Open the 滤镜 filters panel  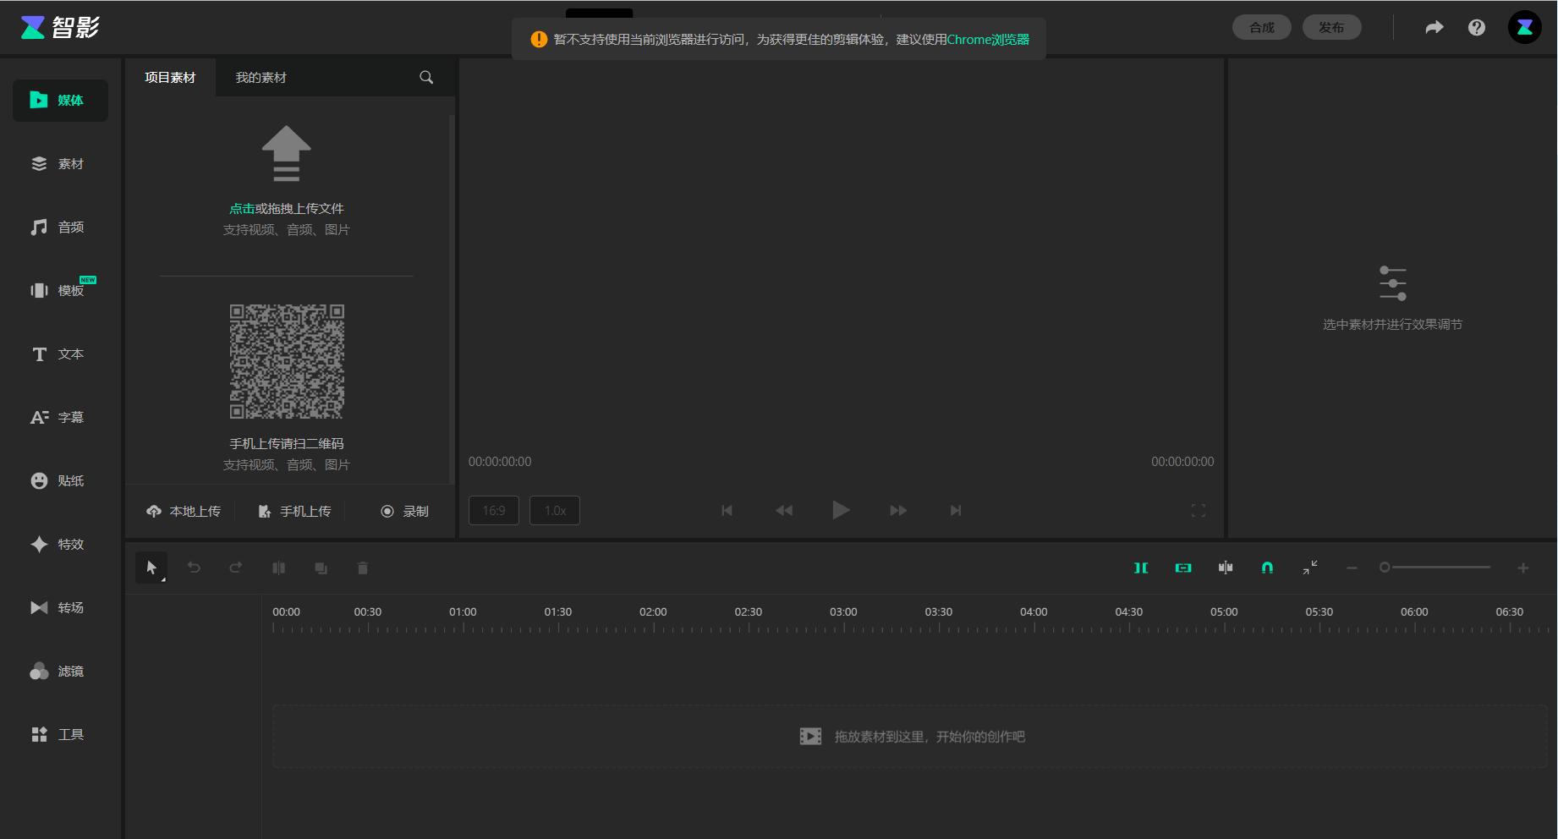coord(58,671)
